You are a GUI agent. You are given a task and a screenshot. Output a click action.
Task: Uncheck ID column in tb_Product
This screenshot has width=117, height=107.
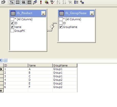click(x=12, y=23)
